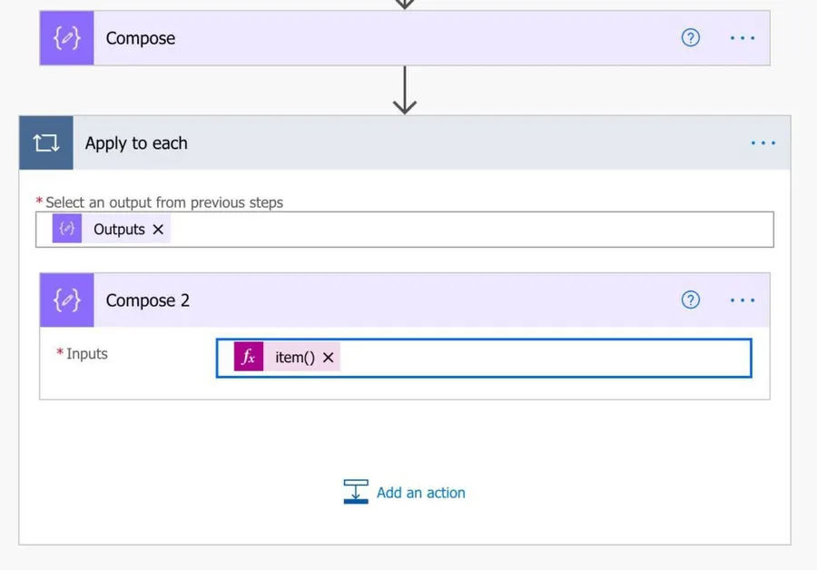The width and height of the screenshot is (817, 570).
Task: Open the Apply to each ellipsis menu
Action: point(763,143)
